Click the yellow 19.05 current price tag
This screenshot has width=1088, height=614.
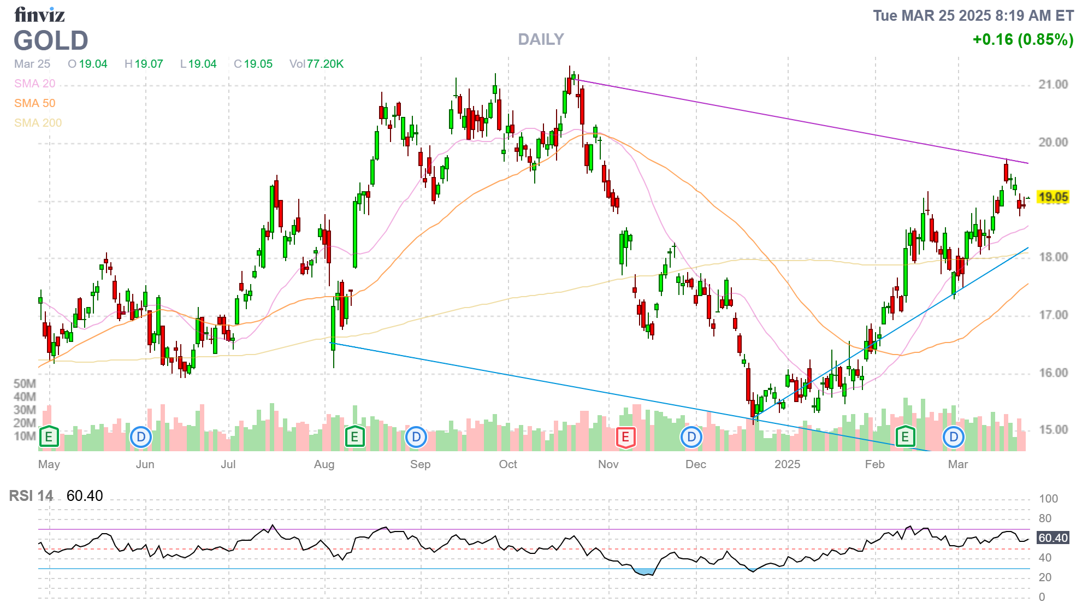pos(1052,197)
